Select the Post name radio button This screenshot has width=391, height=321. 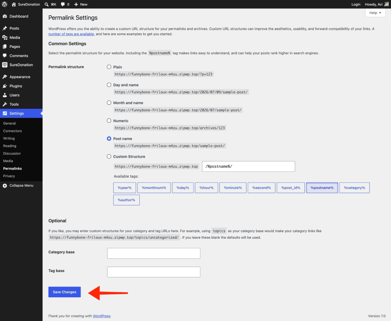tap(109, 139)
